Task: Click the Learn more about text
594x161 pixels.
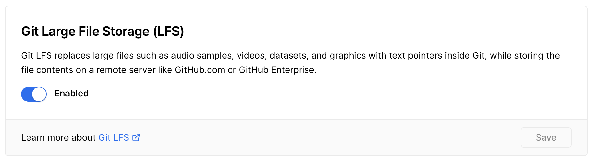Action: pyautogui.click(x=58, y=137)
